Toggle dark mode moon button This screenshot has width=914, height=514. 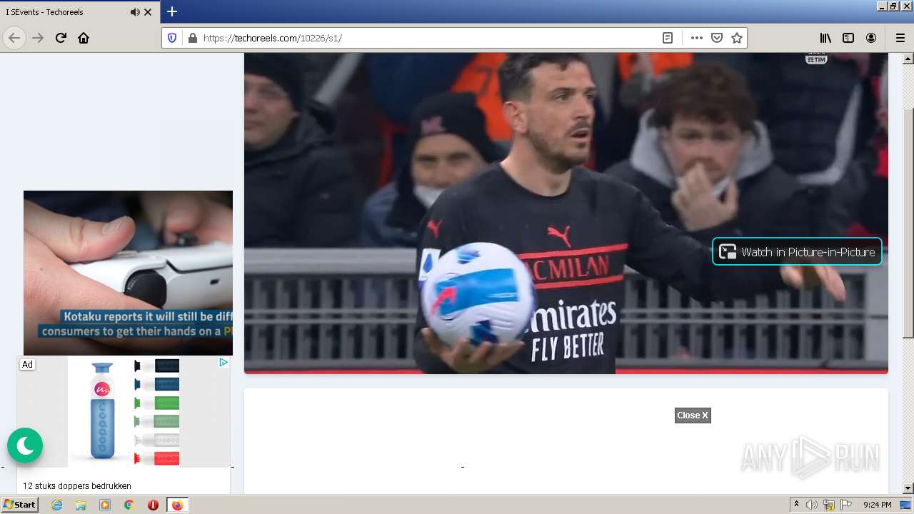(x=25, y=445)
